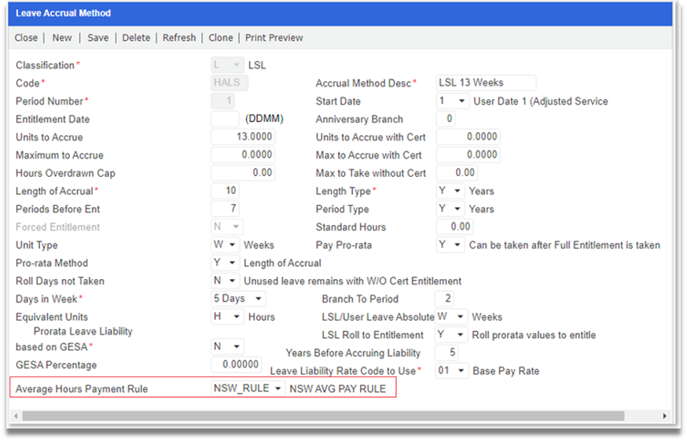This screenshot has height=441, width=687.
Task: Click Delete in the toolbar
Action: pyautogui.click(x=136, y=38)
